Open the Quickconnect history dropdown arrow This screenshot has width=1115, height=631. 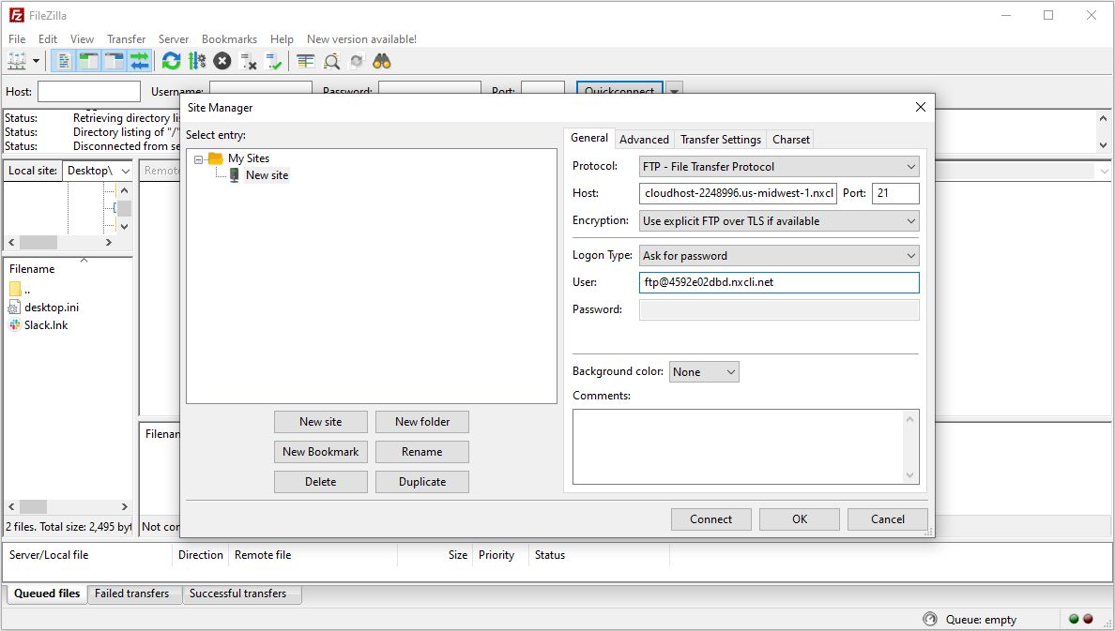[x=674, y=90]
